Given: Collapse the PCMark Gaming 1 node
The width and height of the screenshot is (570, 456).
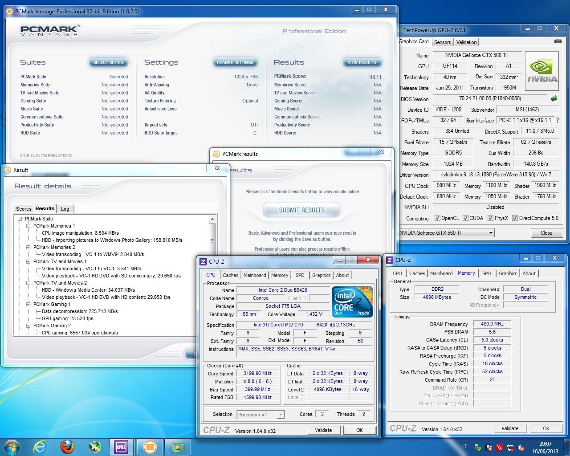Looking at the screenshot, I should click(28, 304).
